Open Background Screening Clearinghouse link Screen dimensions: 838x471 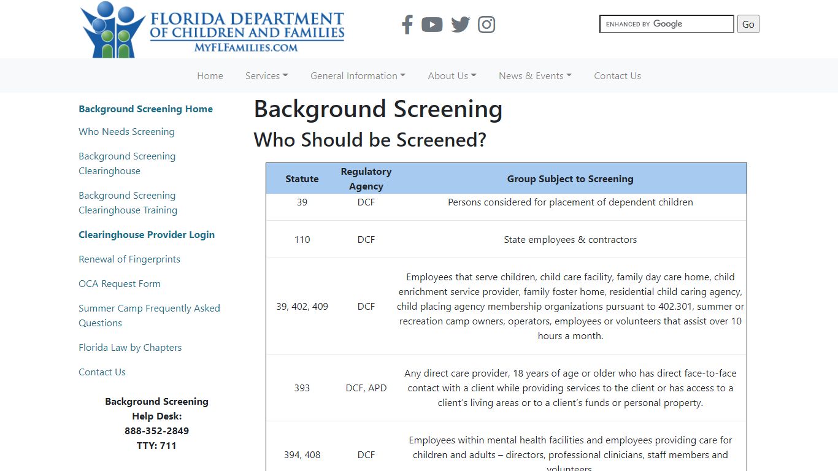click(127, 164)
